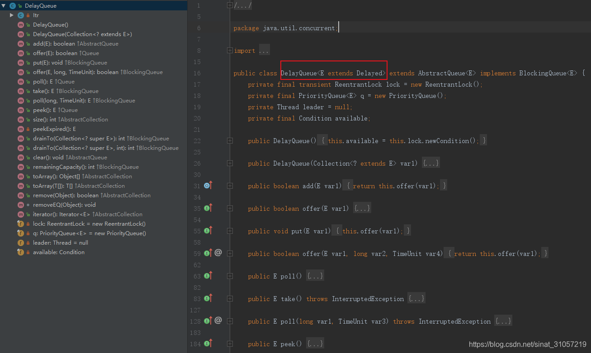
Task: Click method icon beside put(E): void
Action: click(20, 63)
